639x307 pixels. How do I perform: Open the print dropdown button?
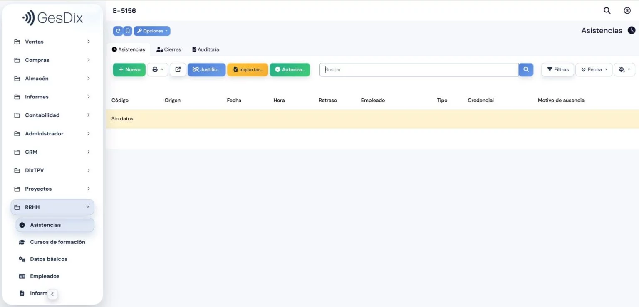point(158,70)
